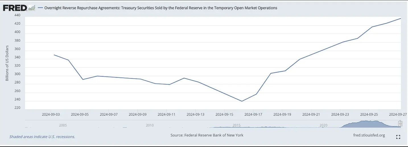Click the 440 y-axis value label

[x=18, y=15]
